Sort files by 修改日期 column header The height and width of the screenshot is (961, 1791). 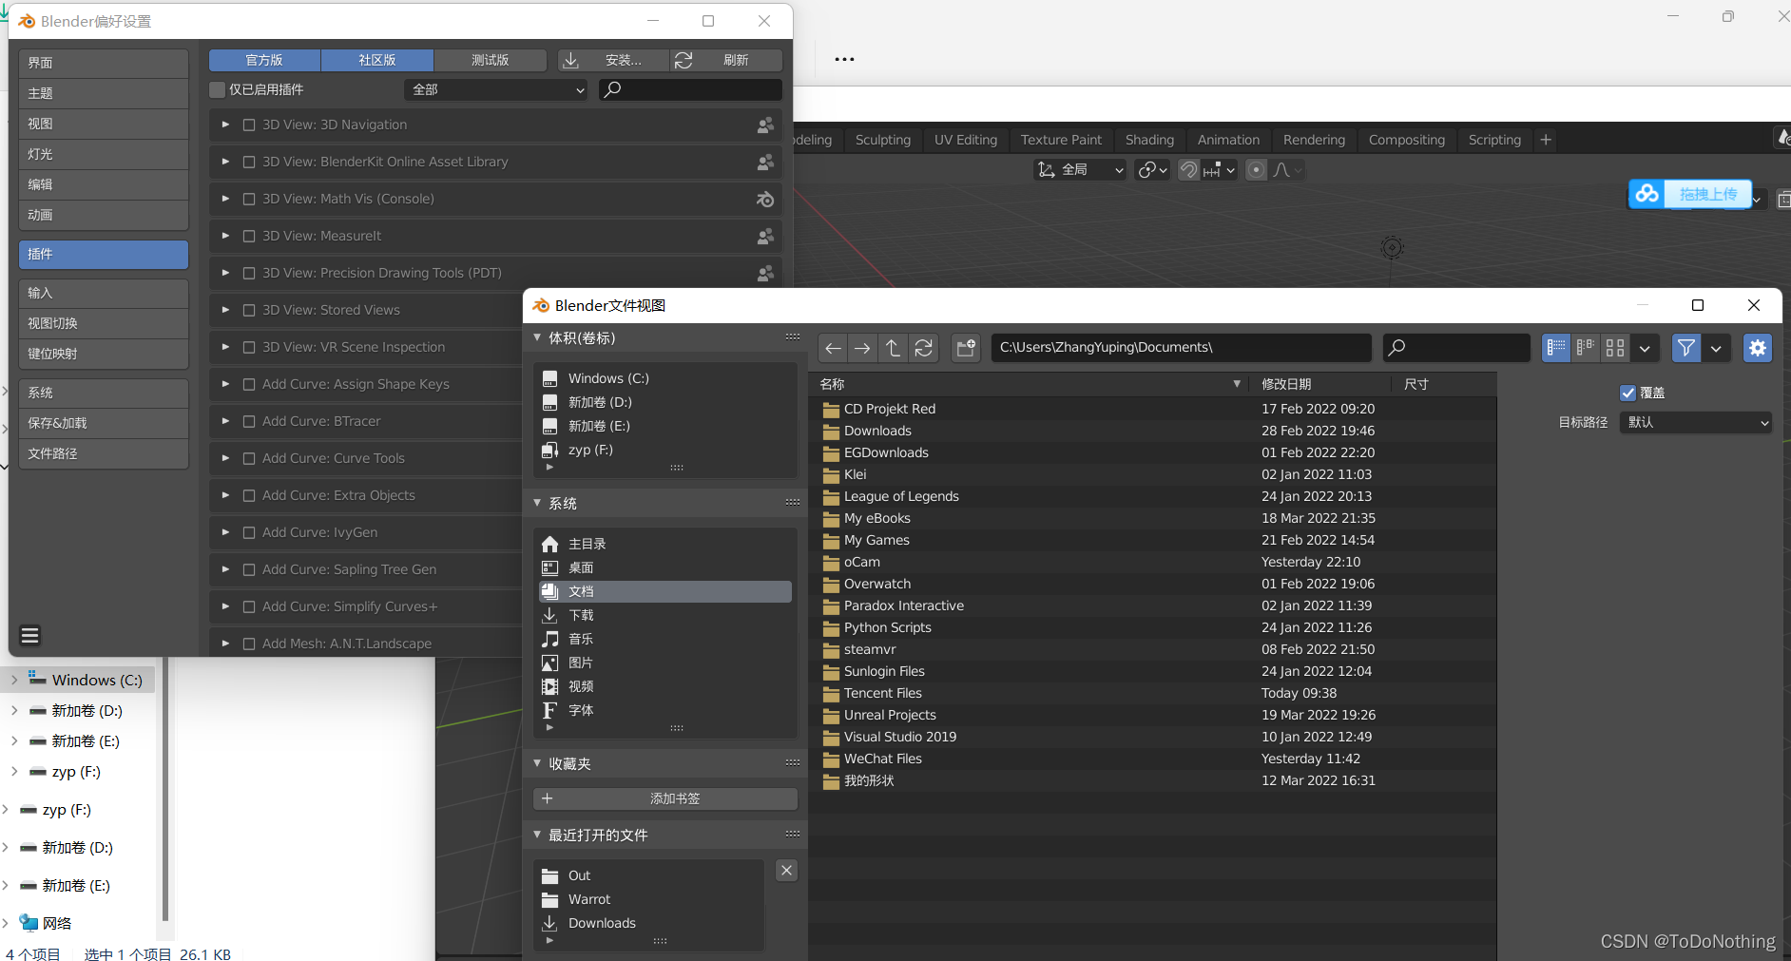[x=1320, y=384]
